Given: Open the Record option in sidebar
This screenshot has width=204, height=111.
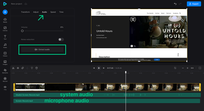Looking at the screenshot, I should point(5,79).
